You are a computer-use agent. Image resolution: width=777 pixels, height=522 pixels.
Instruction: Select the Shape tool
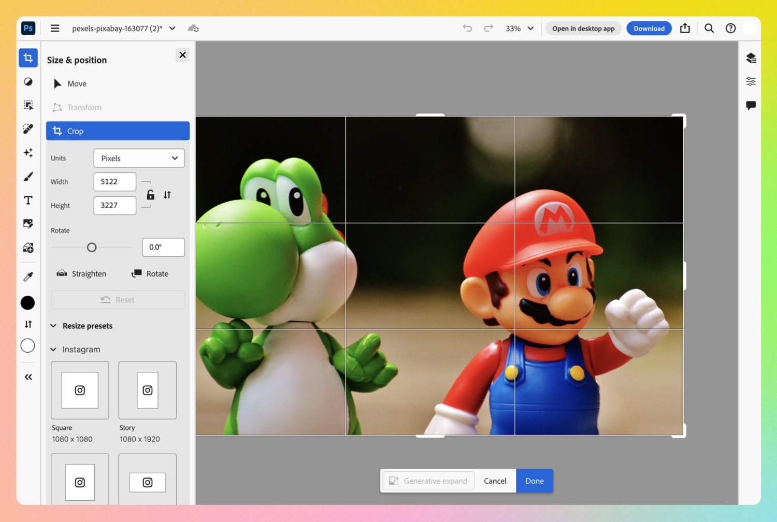click(28, 224)
